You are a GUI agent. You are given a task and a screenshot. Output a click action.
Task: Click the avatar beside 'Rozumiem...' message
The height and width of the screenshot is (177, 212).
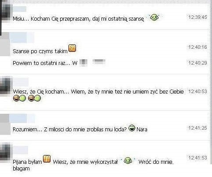(x=5, y=124)
